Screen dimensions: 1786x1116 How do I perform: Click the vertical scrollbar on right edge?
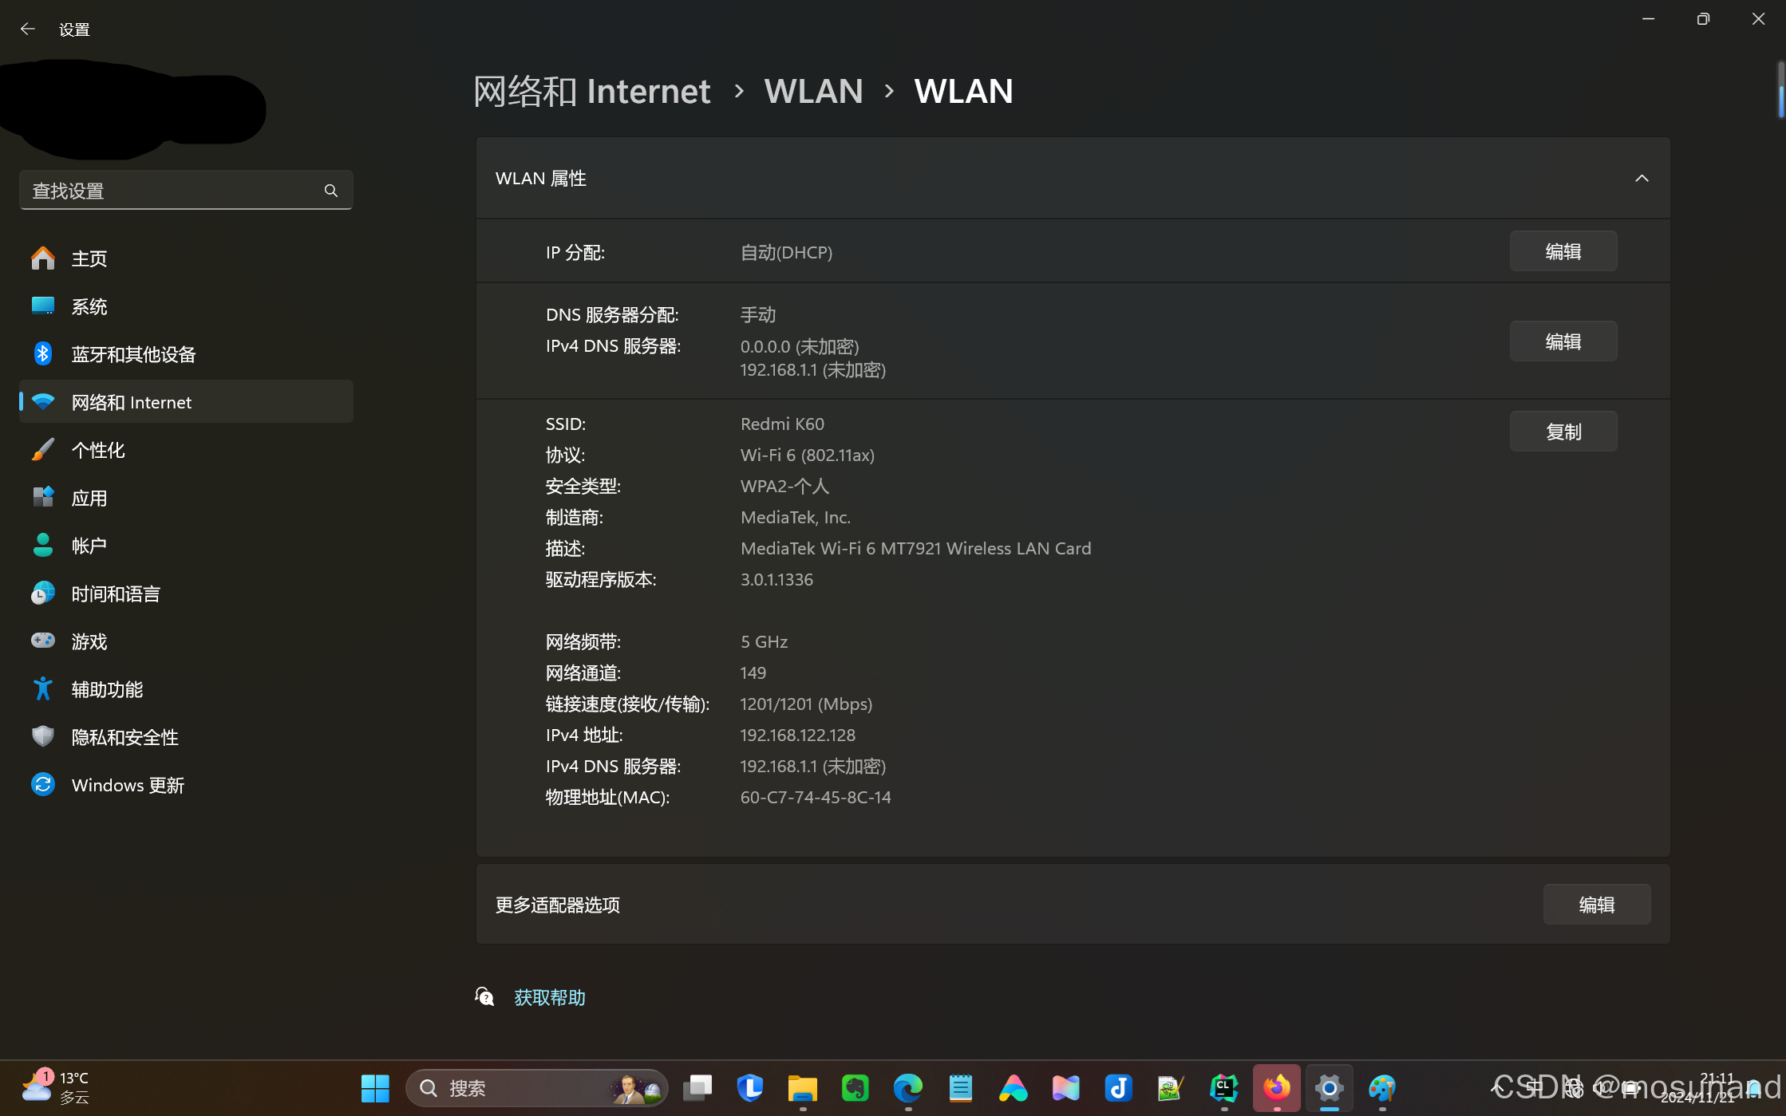[x=1780, y=100]
